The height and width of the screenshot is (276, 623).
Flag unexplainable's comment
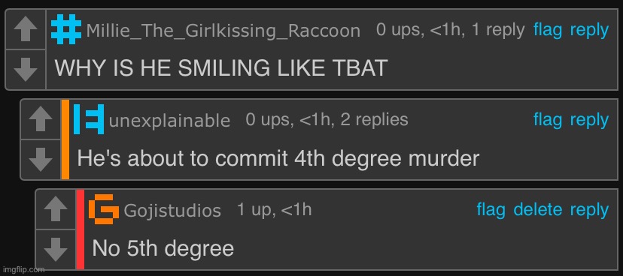[x=548, y=120]
